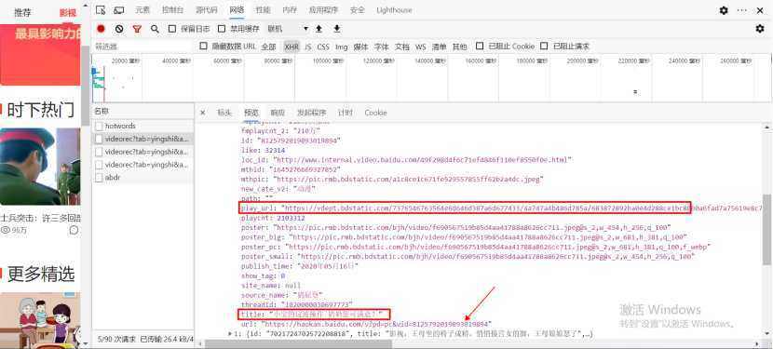Expand JSON item 1 in preview
773x349 pixels.
coord(230,334)
